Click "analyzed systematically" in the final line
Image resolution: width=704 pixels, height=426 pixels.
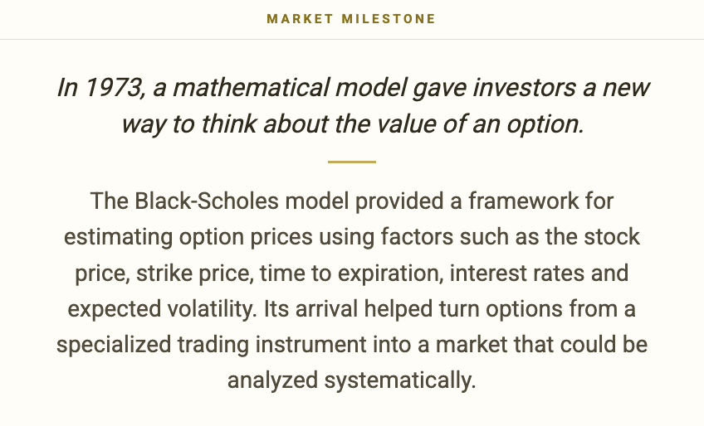[351, 381]
